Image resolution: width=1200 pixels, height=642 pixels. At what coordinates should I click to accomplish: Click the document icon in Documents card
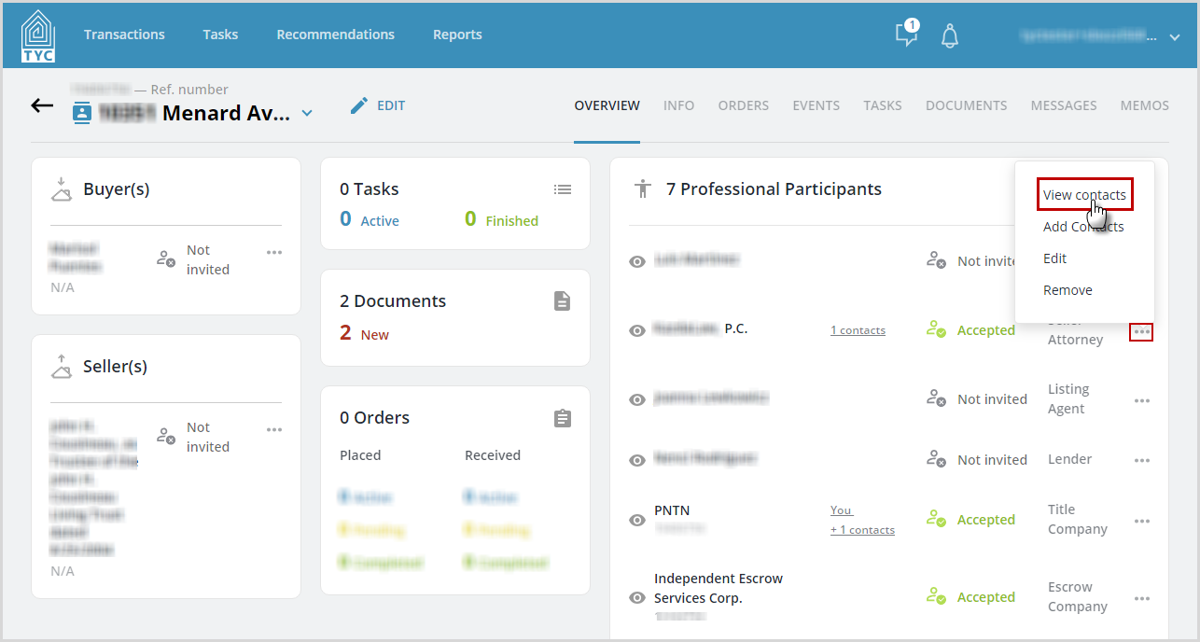coord(562,300)
